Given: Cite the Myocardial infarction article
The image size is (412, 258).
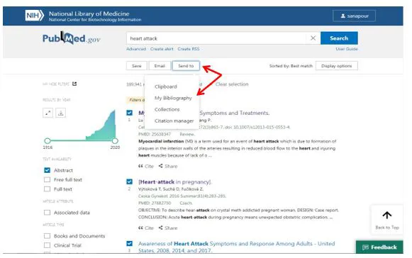Looking at the screenshot, I should point(146,166).
